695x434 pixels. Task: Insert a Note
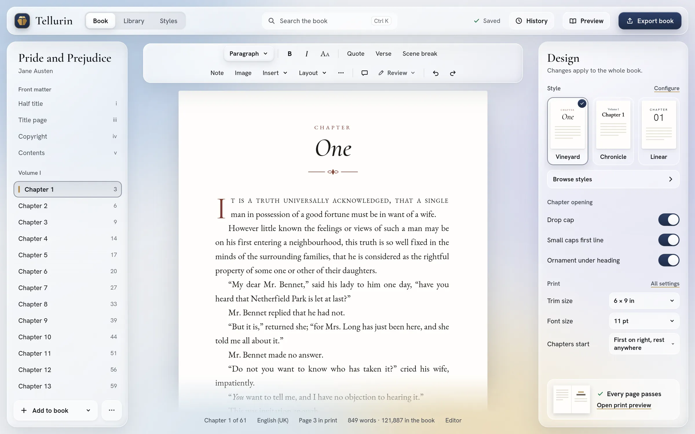pyautogui.click(x=217, y=73)
